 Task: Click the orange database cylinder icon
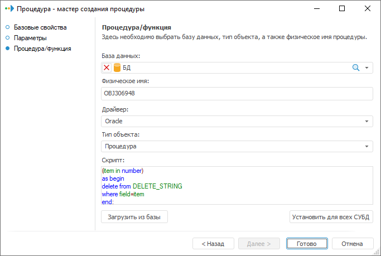click(x=117, y=67)
